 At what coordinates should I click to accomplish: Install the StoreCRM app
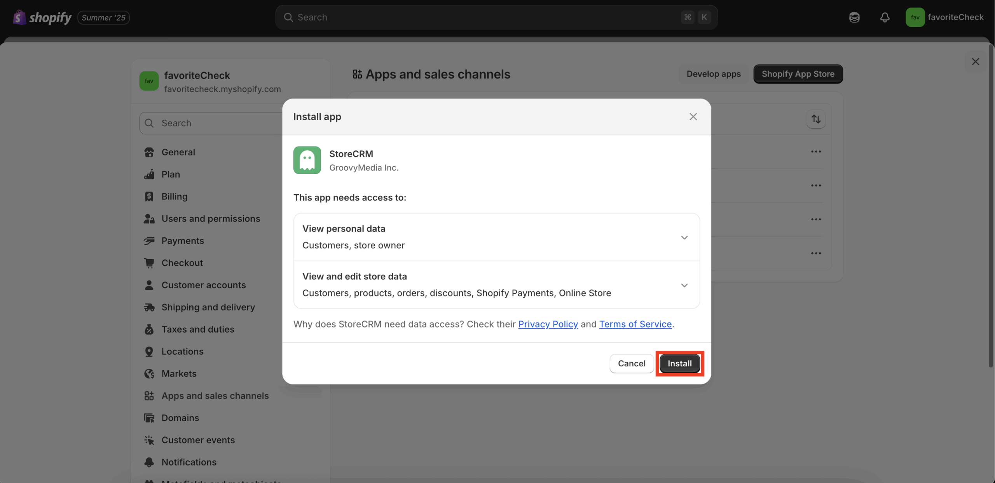click(679, 363)
